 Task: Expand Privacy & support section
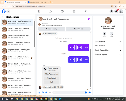tap(108, 55)
